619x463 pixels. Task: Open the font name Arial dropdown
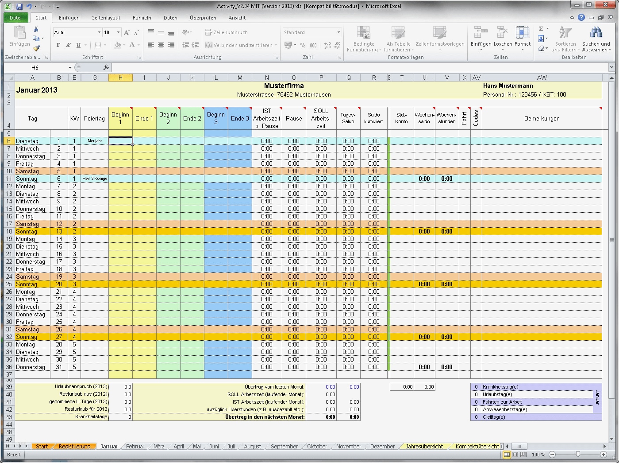pyautogui.click(x=100, y=32)
